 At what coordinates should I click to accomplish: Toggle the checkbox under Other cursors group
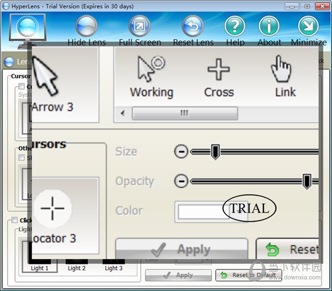pyautogui.click(x=22, y=158)
